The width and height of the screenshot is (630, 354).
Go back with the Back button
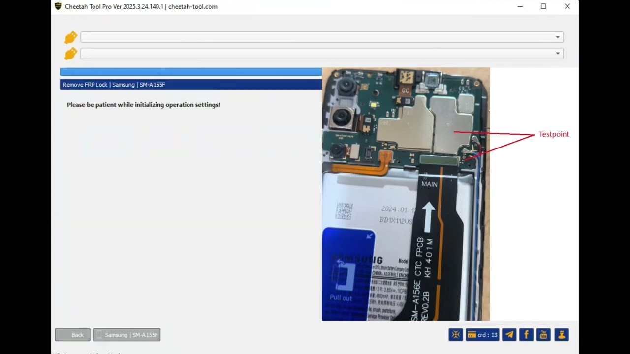pyautogui.click(x=73, y=335)
